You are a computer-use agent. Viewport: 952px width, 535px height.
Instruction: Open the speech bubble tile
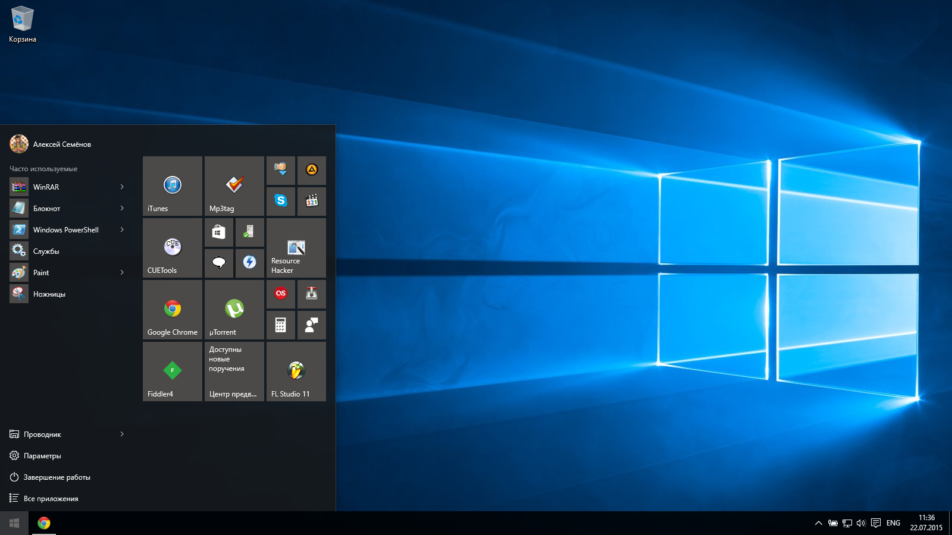(x=219, y=263)
